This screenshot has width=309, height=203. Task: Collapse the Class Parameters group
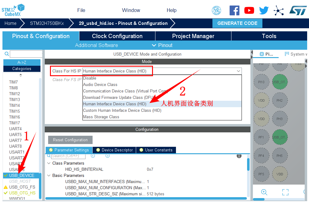[49, 163]
